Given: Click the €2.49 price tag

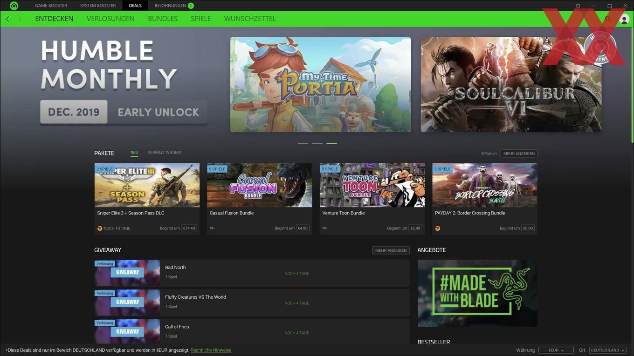Looking at the screenshot, I should 415,228.
